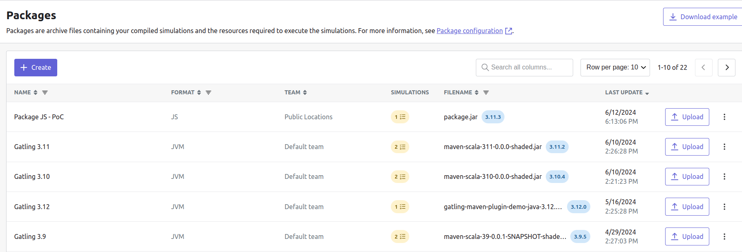Viewport: 742px width, 252px height.
Task: Click the 3.10.4 version badge
Action: (557, 176)
